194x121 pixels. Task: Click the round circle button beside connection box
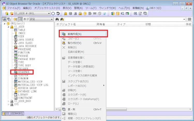pos(53,13)
